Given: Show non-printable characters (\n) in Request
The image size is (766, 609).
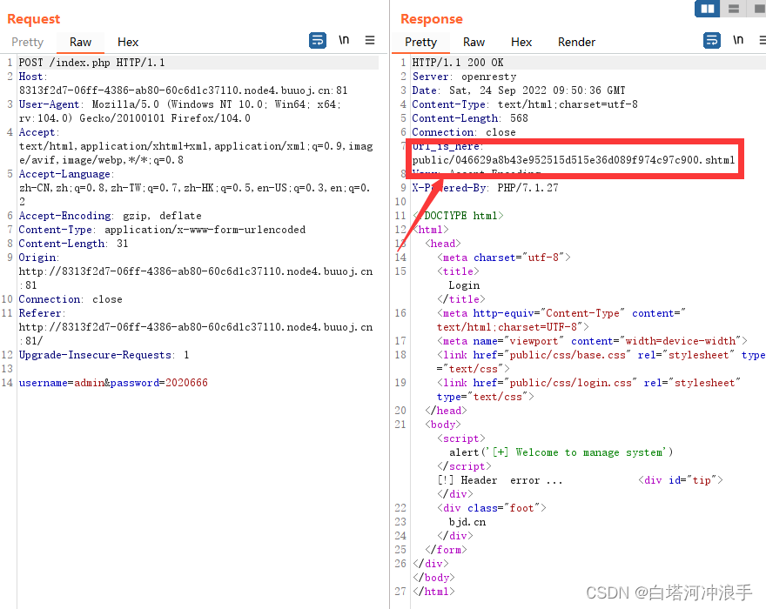Looking at the screenshot, I should [x=344, y=40].
